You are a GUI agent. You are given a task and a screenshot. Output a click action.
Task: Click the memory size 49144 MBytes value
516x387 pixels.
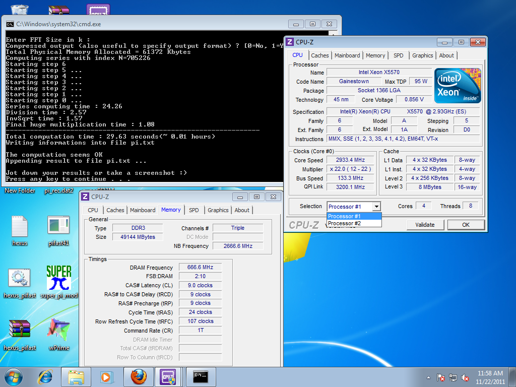(138, 237)
